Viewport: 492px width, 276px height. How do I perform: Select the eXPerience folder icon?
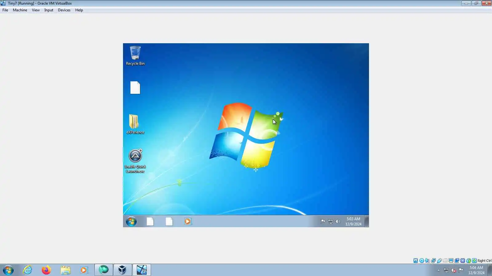[x=135, y=124]
